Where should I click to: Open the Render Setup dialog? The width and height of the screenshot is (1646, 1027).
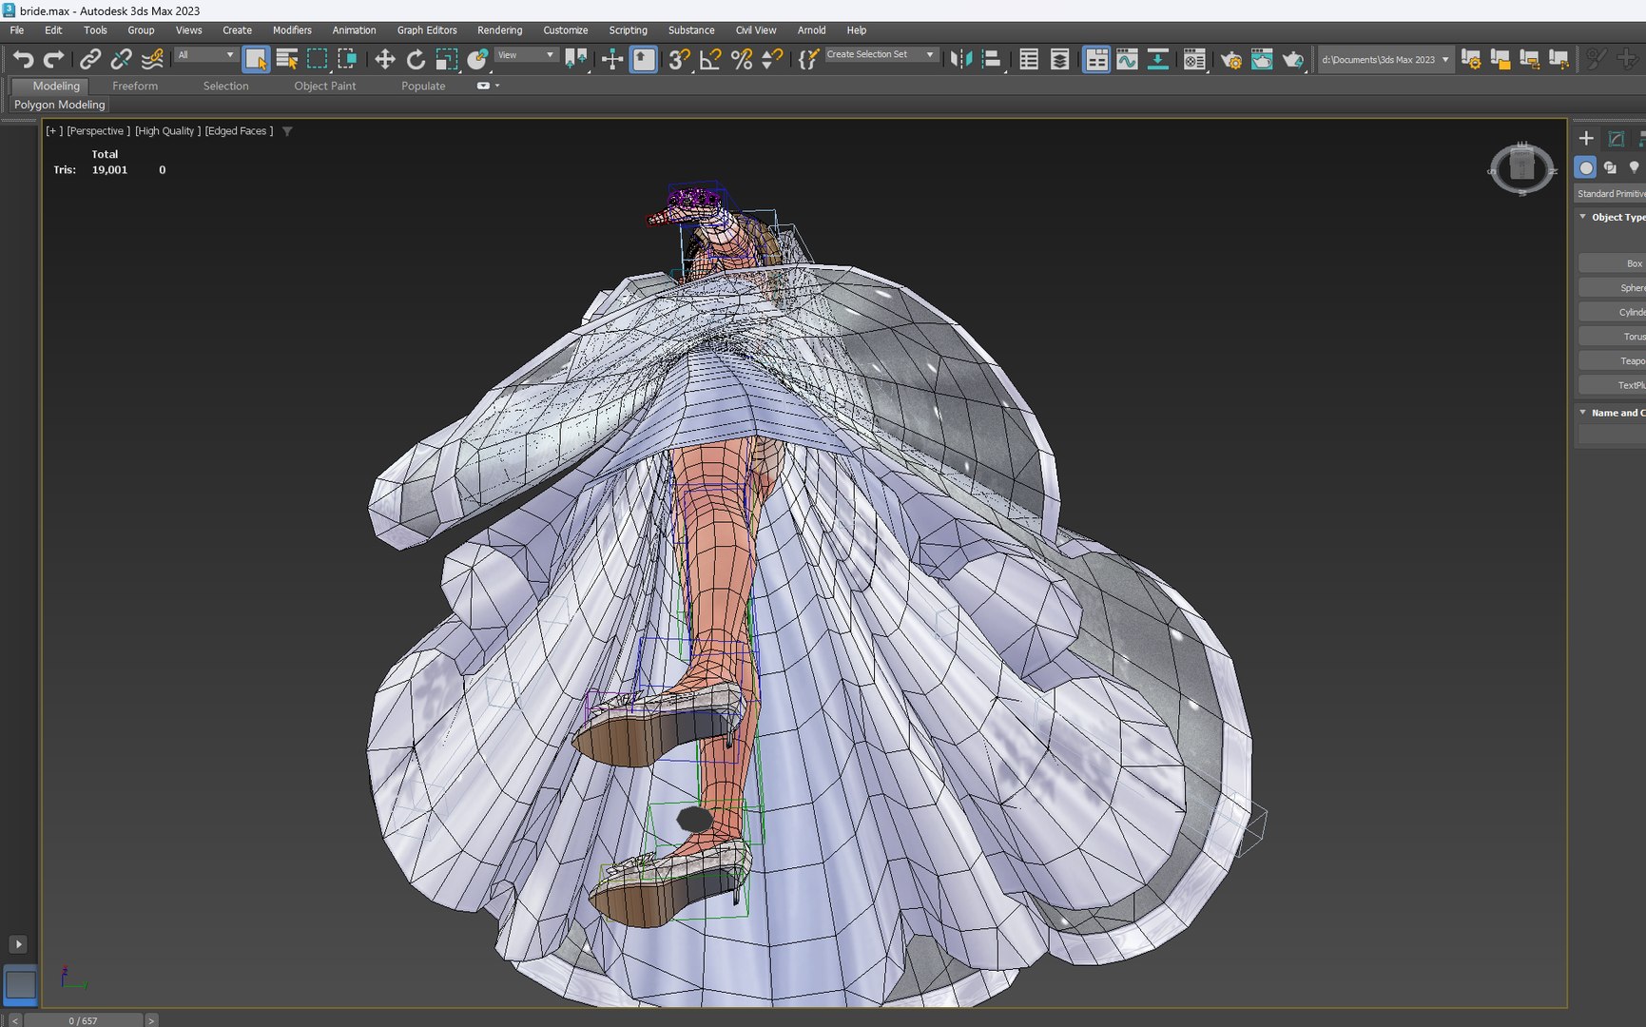tap(1230, 60)
